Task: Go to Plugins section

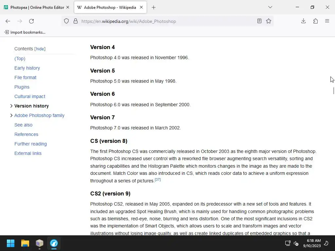Action: tap(22, 87)
